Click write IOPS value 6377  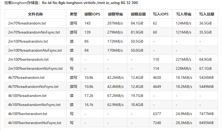pos(157,114)
